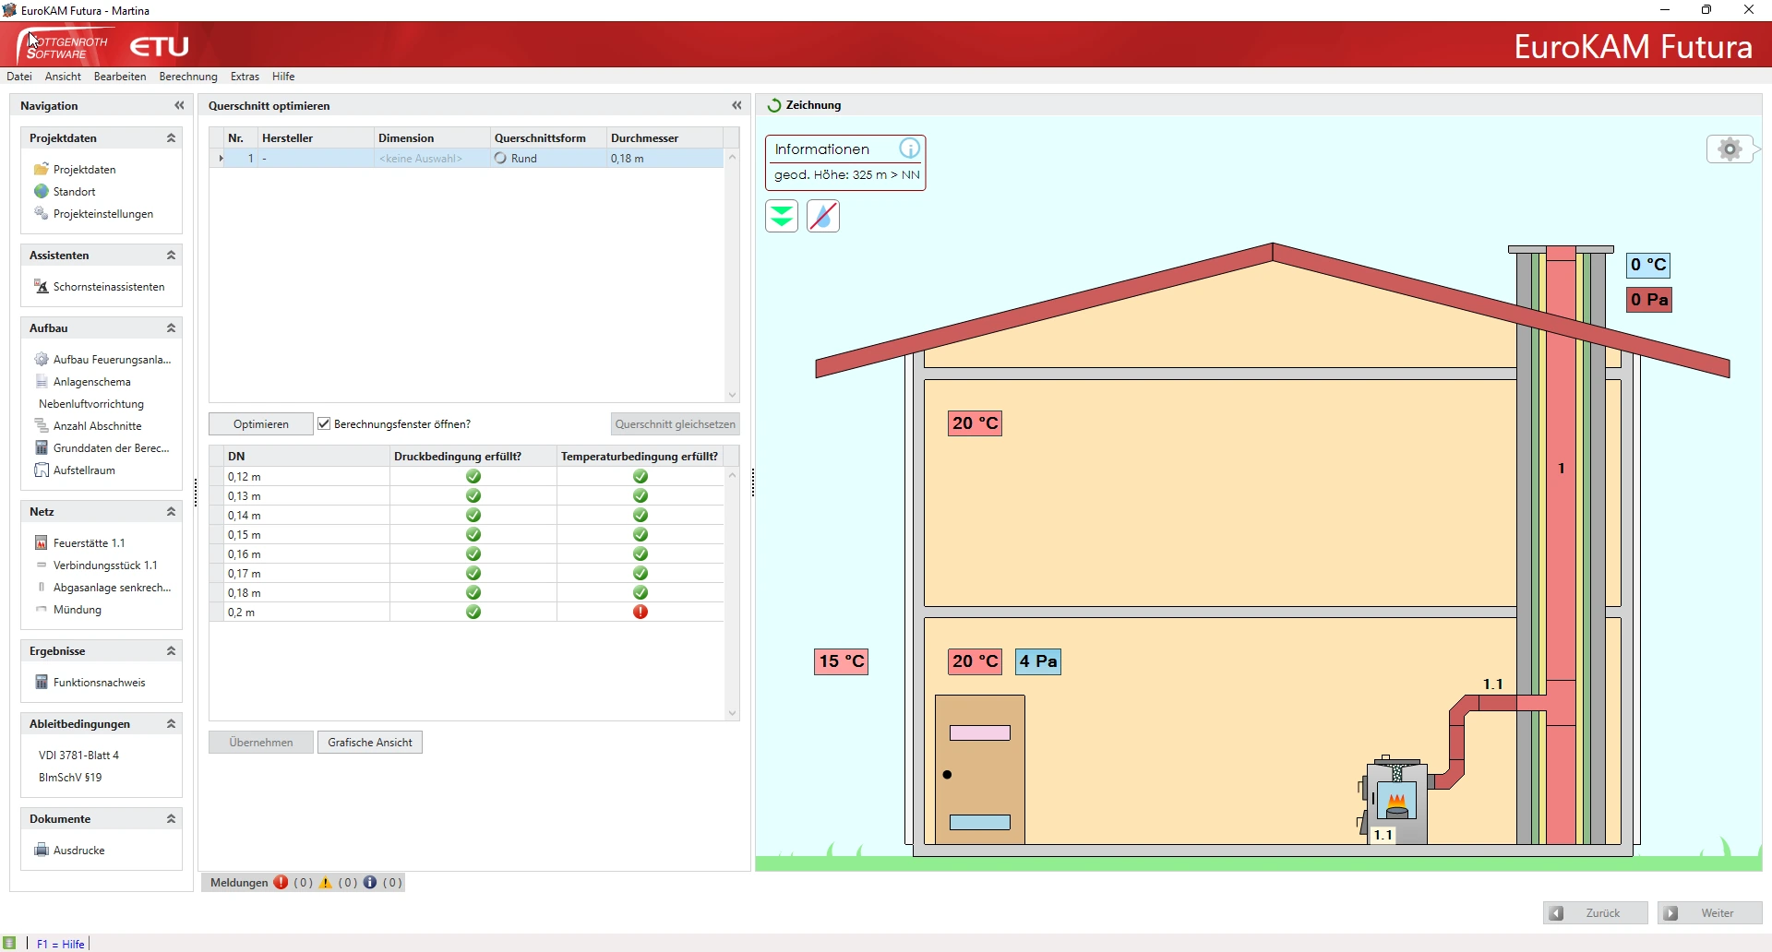This screenshot has height=952, width=1772.
Task: Open the Extras menu
Action: click(x=245, y=77)
